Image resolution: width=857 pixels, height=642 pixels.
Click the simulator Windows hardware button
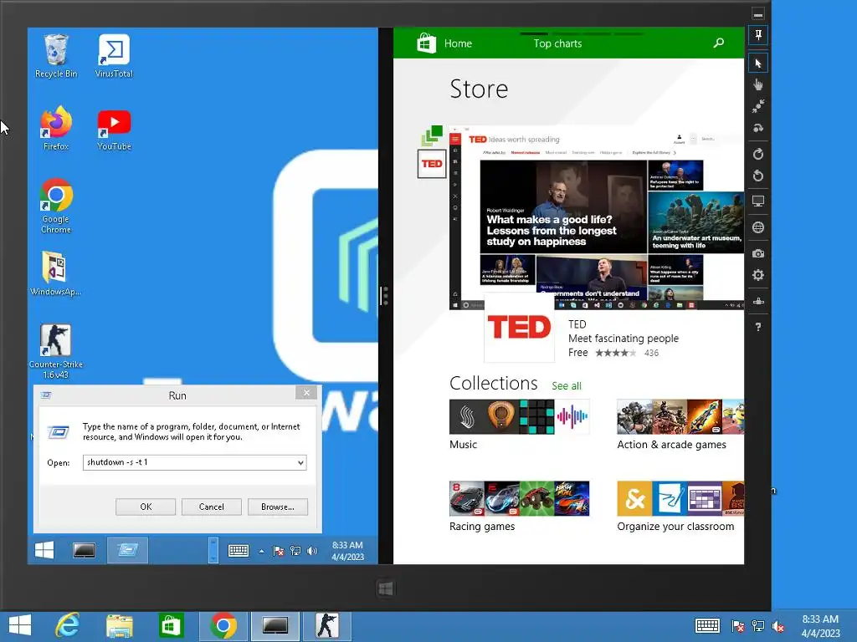385,588
